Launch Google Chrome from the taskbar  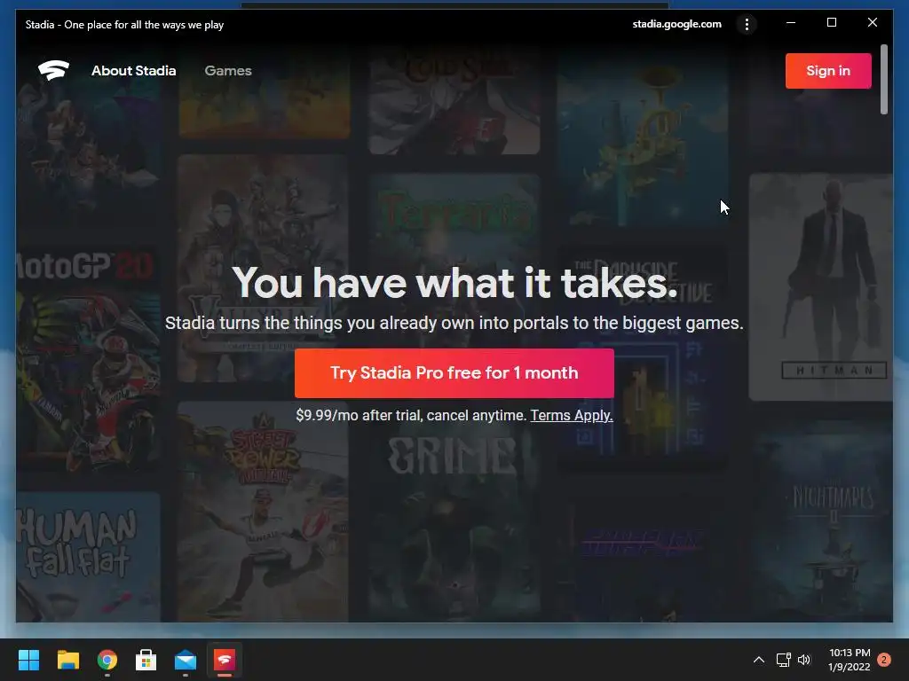107,660
